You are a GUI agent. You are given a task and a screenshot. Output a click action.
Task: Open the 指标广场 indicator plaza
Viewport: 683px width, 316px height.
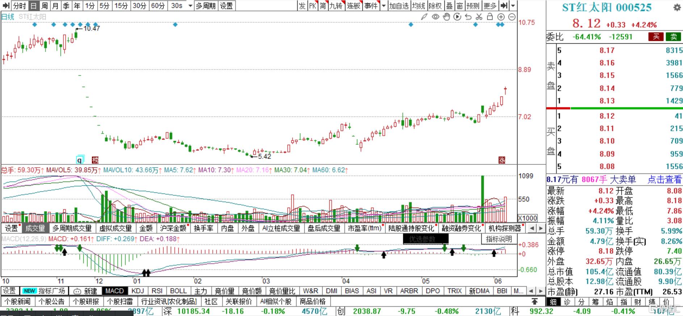click(x=44, y=291)
